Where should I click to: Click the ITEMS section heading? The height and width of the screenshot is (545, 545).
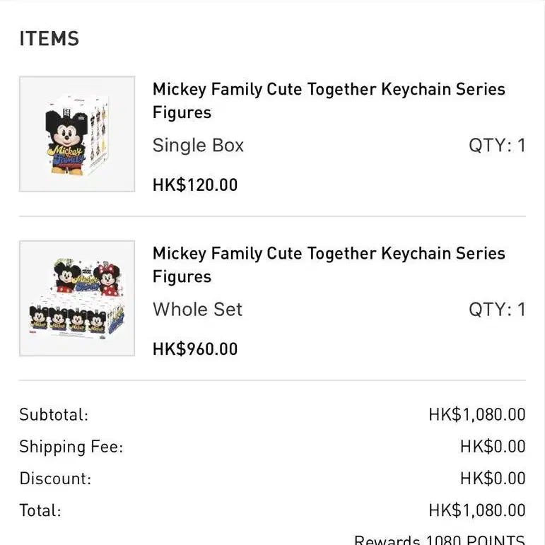pyautogui.click(x=49, y=39)
